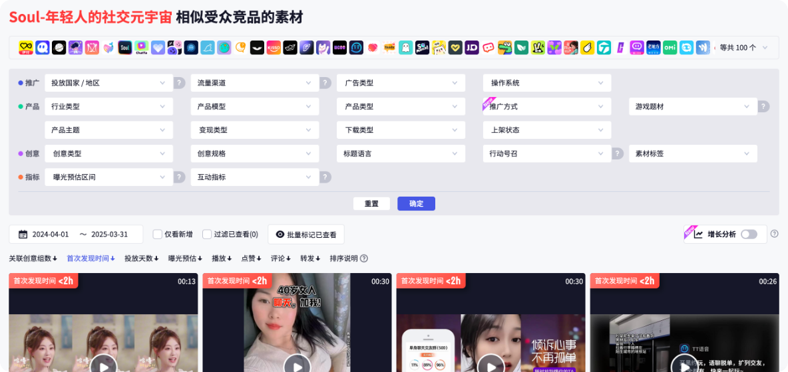Open the JD purple app icon
788x372 pixels.
point(472,48)
